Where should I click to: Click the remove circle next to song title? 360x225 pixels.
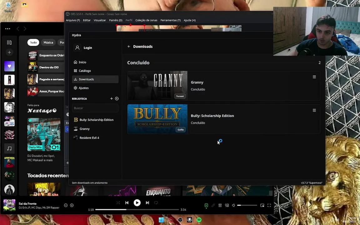(x=66, y=205)
